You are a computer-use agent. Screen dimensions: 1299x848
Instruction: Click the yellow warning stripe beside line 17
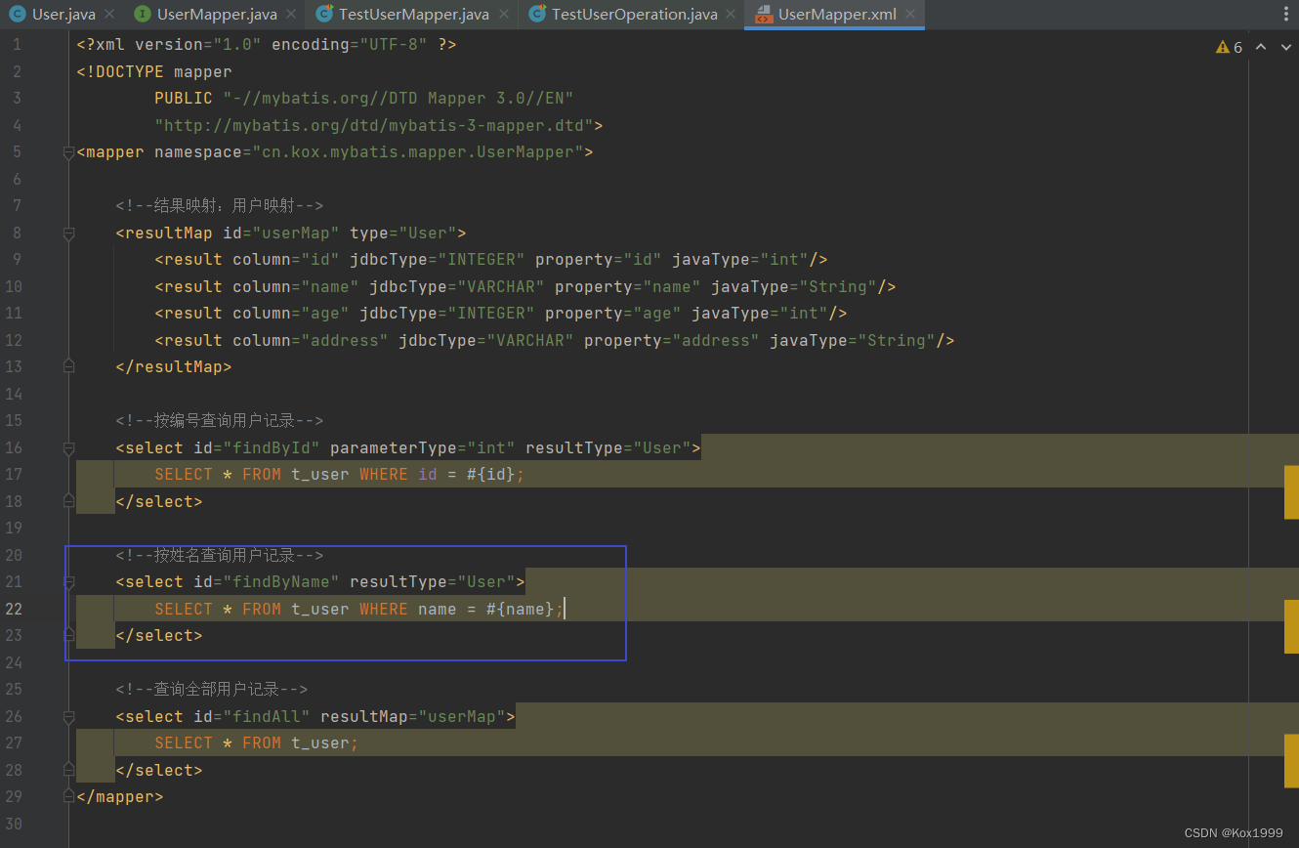pyautogui.click(x=1291, y=491)
